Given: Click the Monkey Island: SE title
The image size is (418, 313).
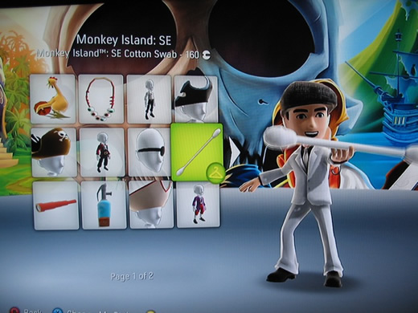Looking at the screenshot, I should 124,40.
